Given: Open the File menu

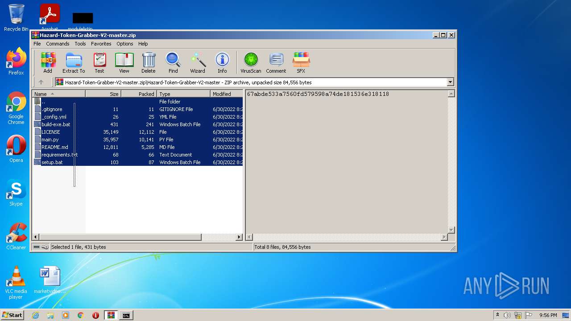Looking at the screenshot, I should 37,44.
